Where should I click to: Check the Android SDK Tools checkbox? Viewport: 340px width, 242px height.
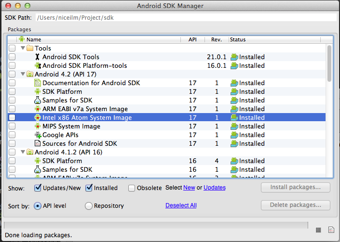12,57
